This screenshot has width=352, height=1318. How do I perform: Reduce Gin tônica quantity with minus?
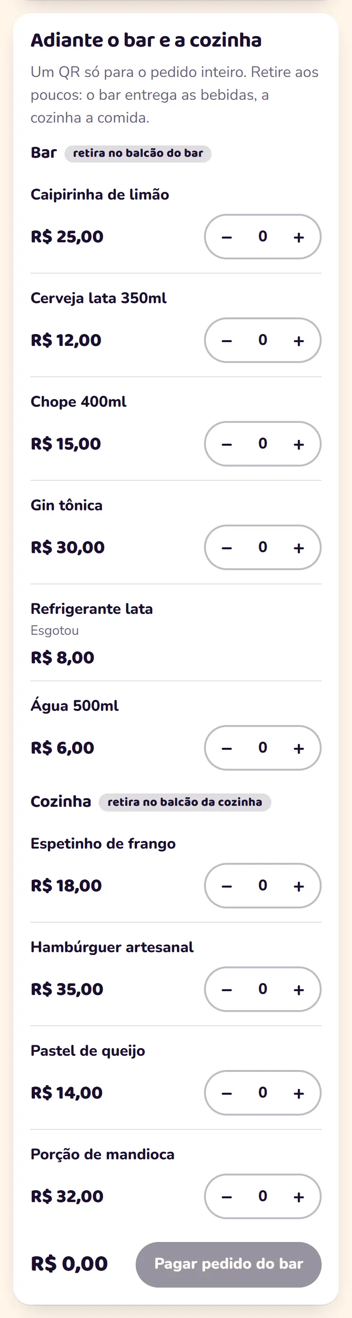click(227, 547)
